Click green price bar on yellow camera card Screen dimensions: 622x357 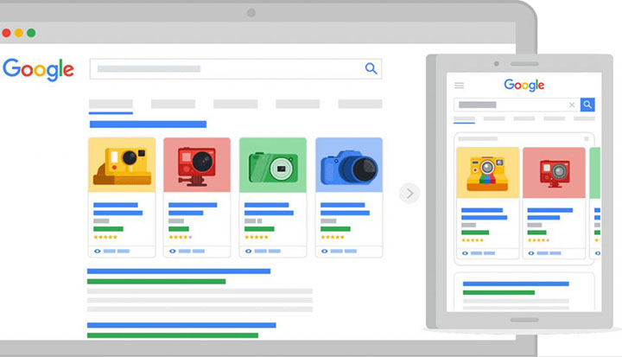click(108, 229)
